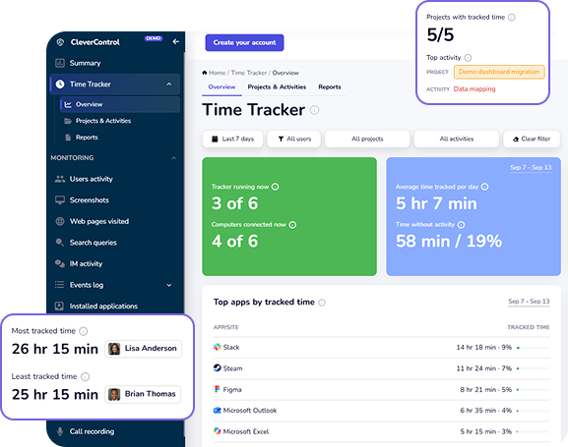Click Create your account button
The height and width of the screenshot is (447, 568).
tap(244, 42)
